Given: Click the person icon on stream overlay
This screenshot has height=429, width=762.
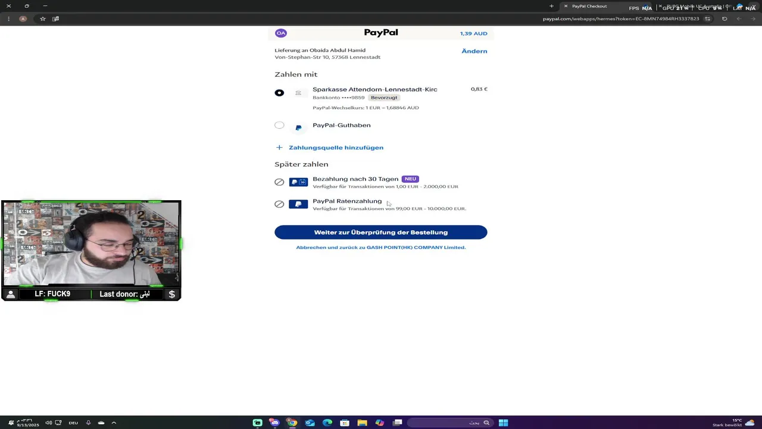Looking at the screenshot, I should (x=11, y=294).
